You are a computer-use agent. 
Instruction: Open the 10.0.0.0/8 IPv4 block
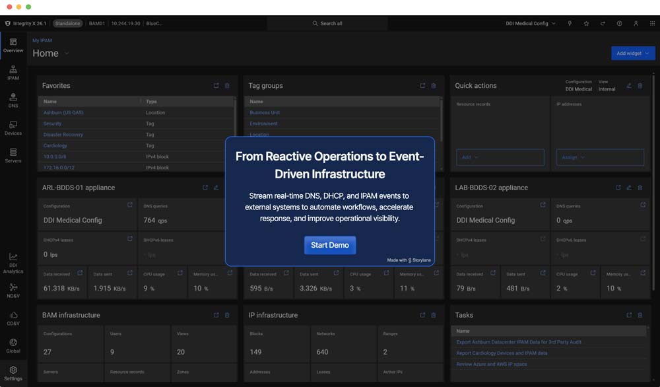click(x=55, y=157)
